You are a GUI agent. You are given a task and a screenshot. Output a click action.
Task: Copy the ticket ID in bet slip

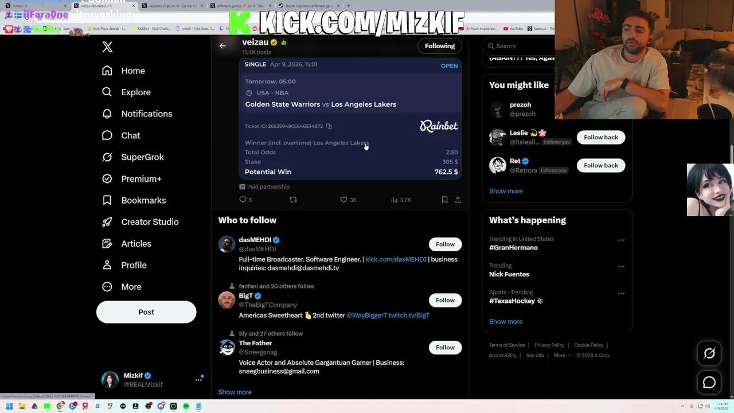pyautogui.click(x=329, y=126)
